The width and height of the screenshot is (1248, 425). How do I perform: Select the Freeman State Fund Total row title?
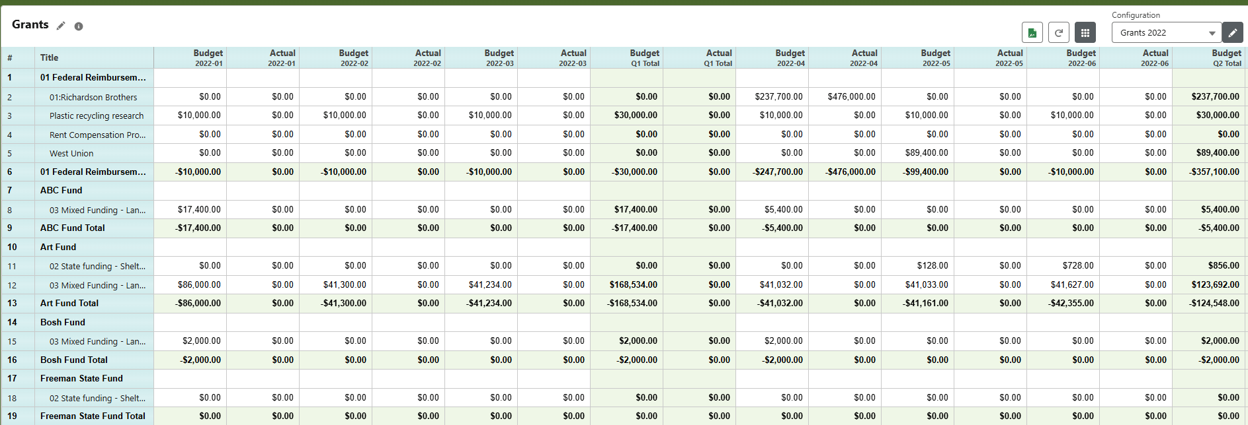point(93,416)
